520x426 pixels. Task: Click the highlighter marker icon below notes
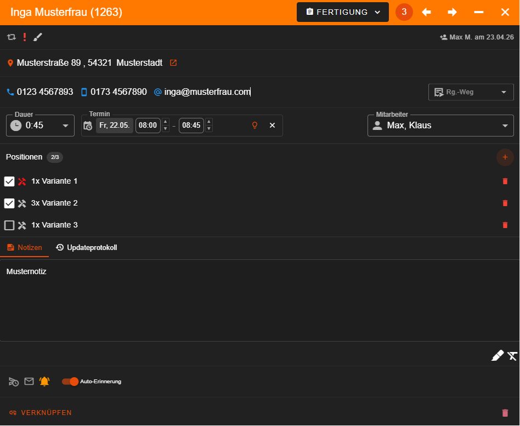[498, 356]
